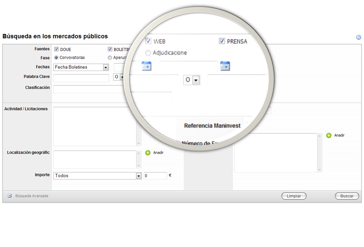Click the Actividad / Licitaciones text area
Screen dimensions: 364x247
(x=95, y=127)
